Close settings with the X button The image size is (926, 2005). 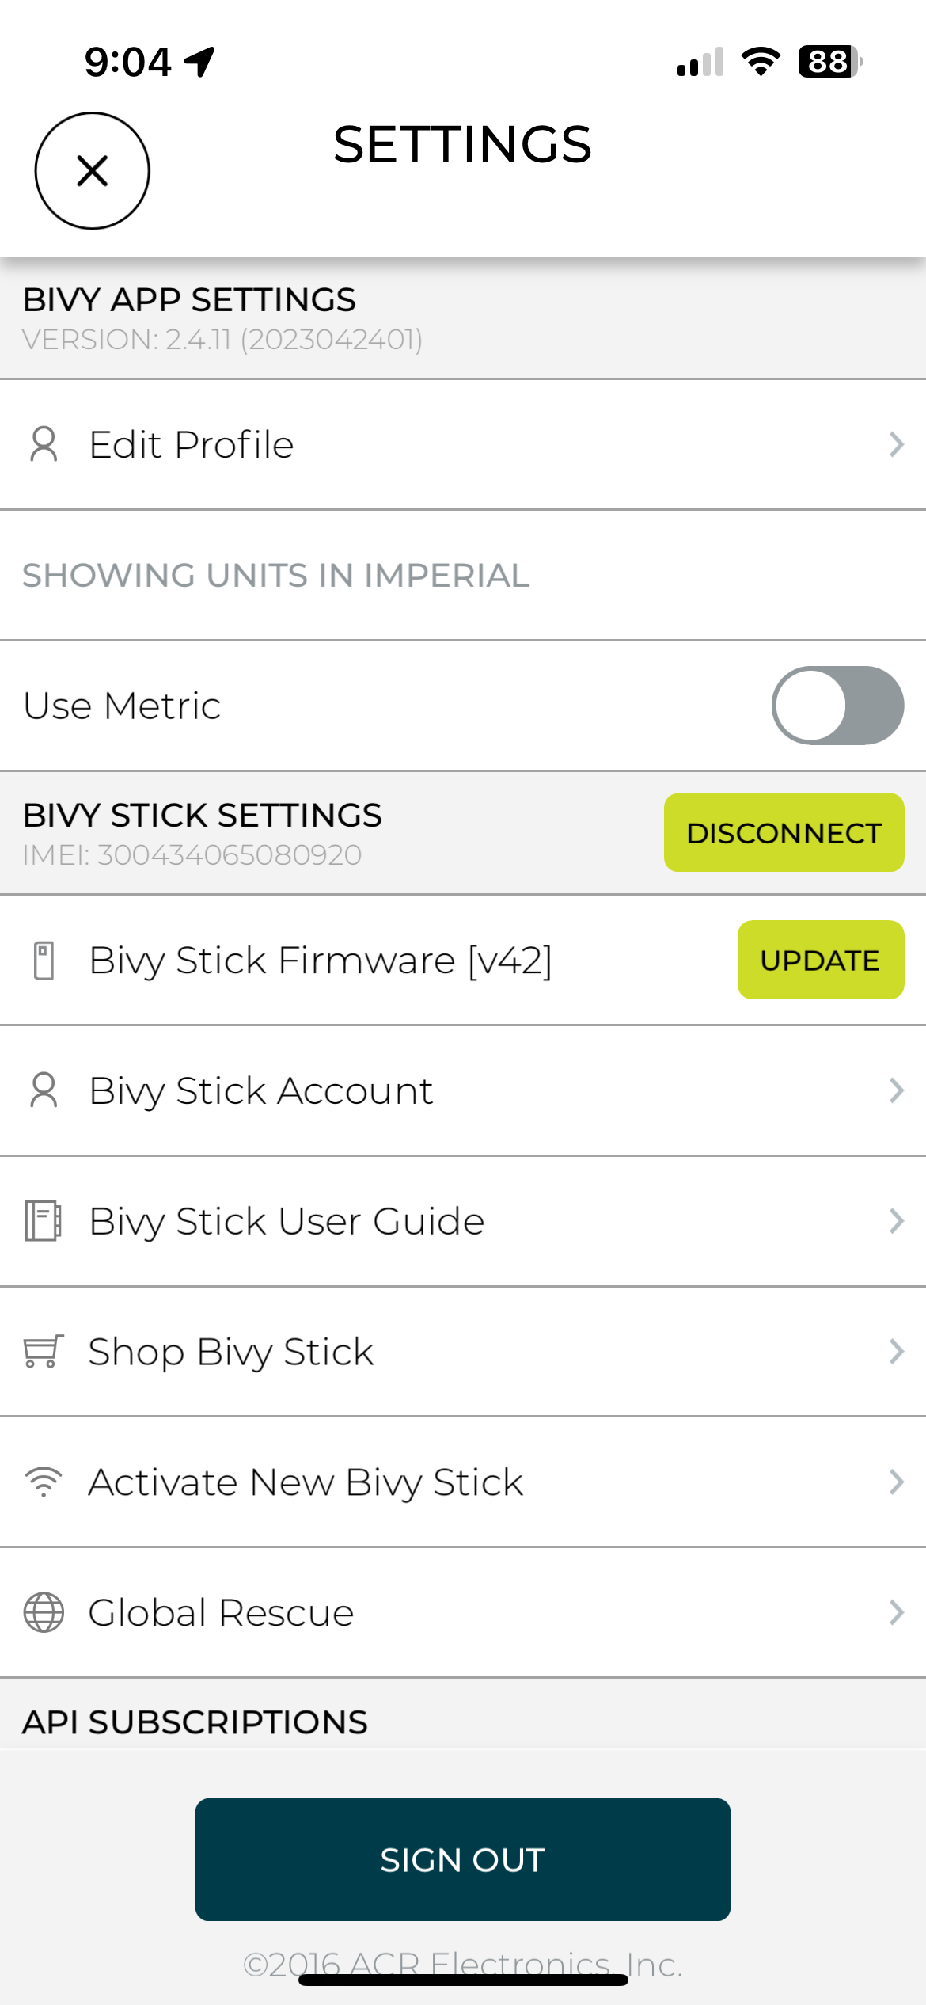[93, 170]
